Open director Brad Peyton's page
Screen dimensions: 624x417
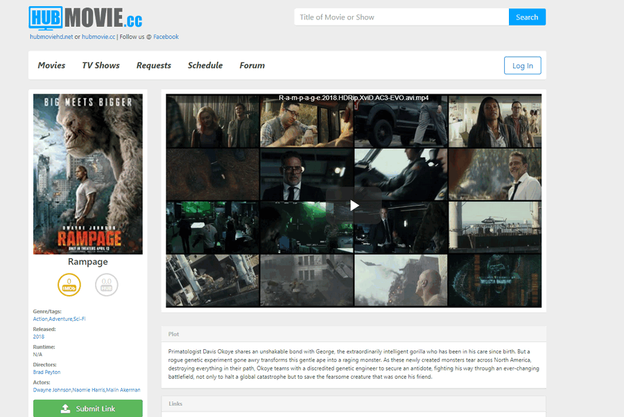(x=46, y=372)
